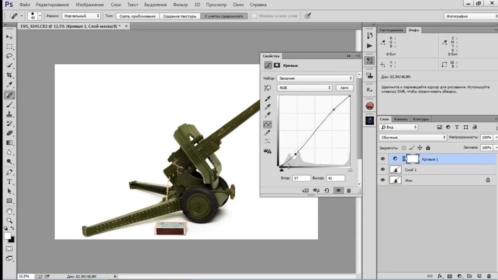
Task: Switch to the Каналы tab
Action: click(x=400, y=119)
